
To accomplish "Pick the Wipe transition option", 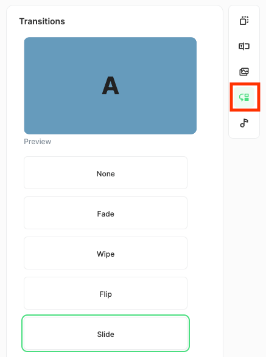I will [105, 253].
